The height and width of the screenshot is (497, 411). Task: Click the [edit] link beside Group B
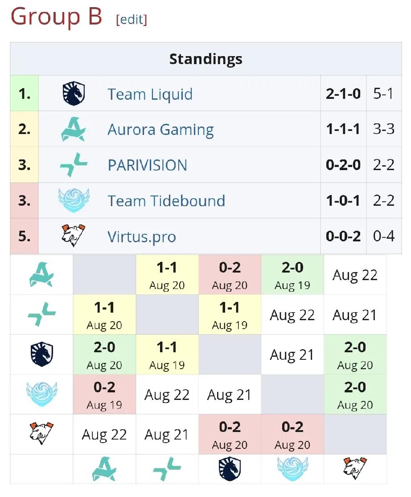132,20
